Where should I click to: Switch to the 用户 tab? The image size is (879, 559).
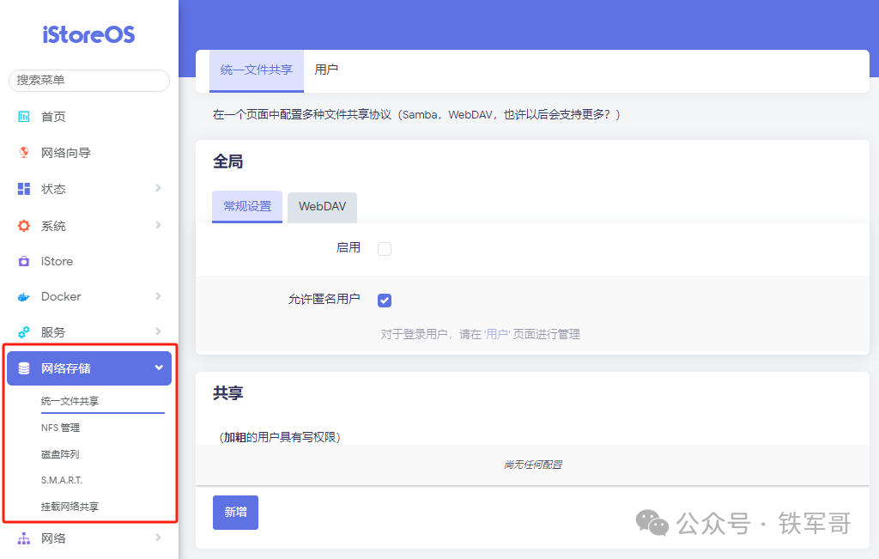pos(326,70)
